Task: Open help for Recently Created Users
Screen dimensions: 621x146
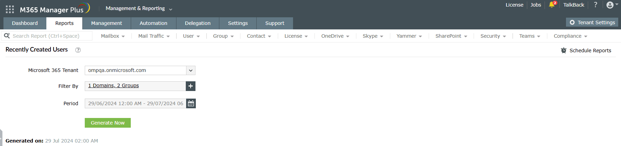Action: pos(78,50)
